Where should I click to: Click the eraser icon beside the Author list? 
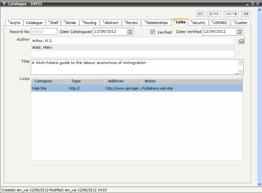[241, 41]
